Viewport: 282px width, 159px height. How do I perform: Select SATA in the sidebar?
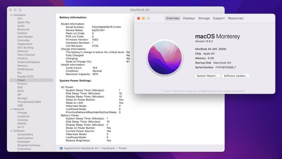[20, 91]
